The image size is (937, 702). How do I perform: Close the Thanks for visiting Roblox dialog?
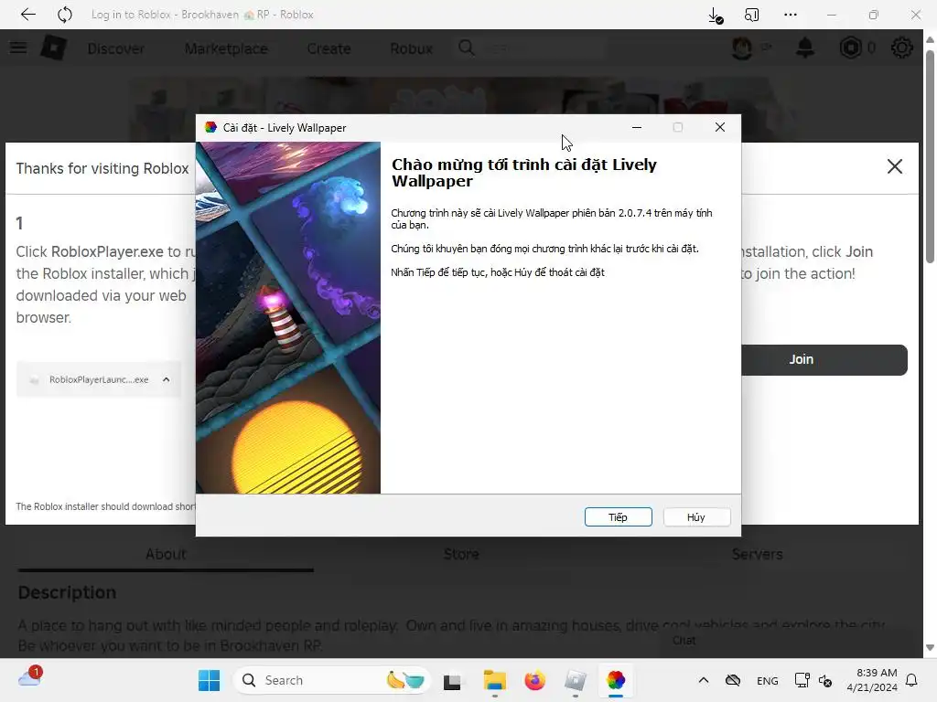[895, 166]
